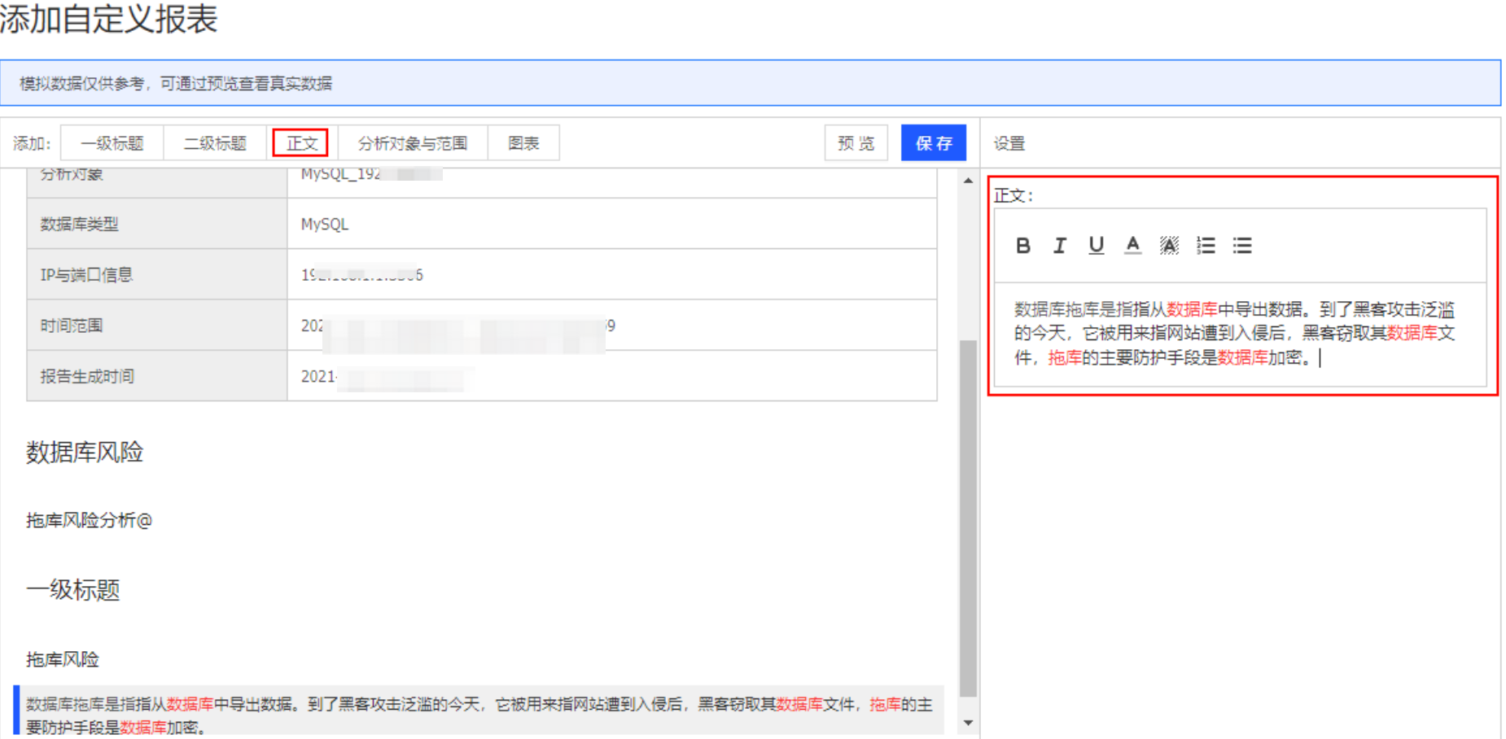
Task: Toggle italic formatting icon
Action: 1060,245
